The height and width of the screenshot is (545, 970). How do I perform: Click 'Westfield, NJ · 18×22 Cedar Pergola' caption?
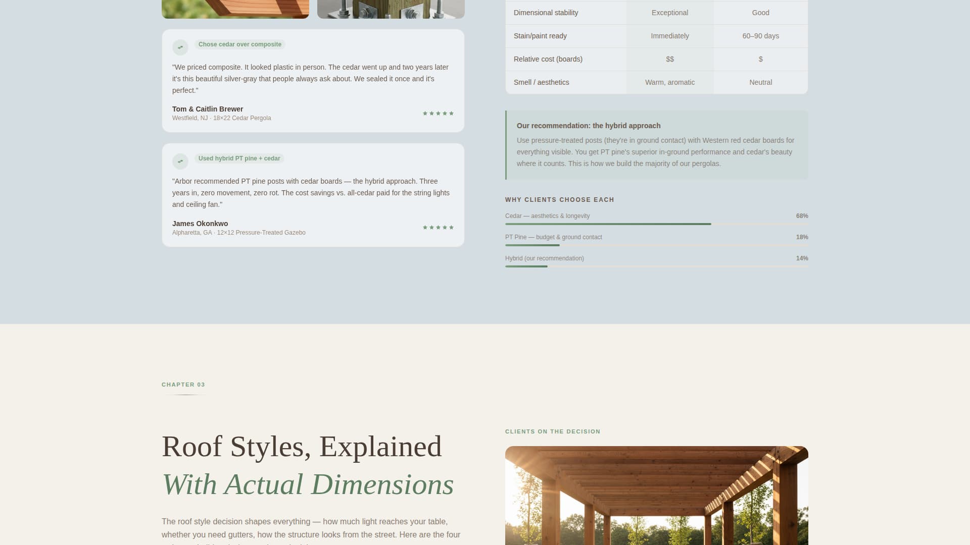(x=222, y=118)
